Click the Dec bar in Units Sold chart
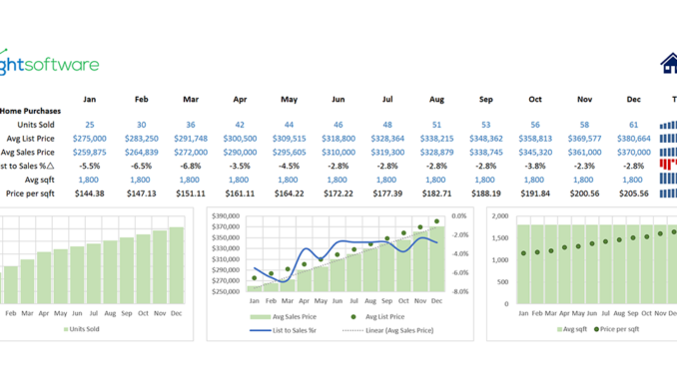 pyautogui.click(x=176, y=265)
